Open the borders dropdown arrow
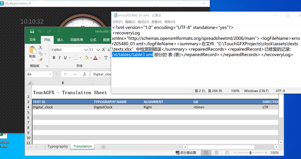The image size is (301, 159). pyautogui.click(x=80, y=58)
